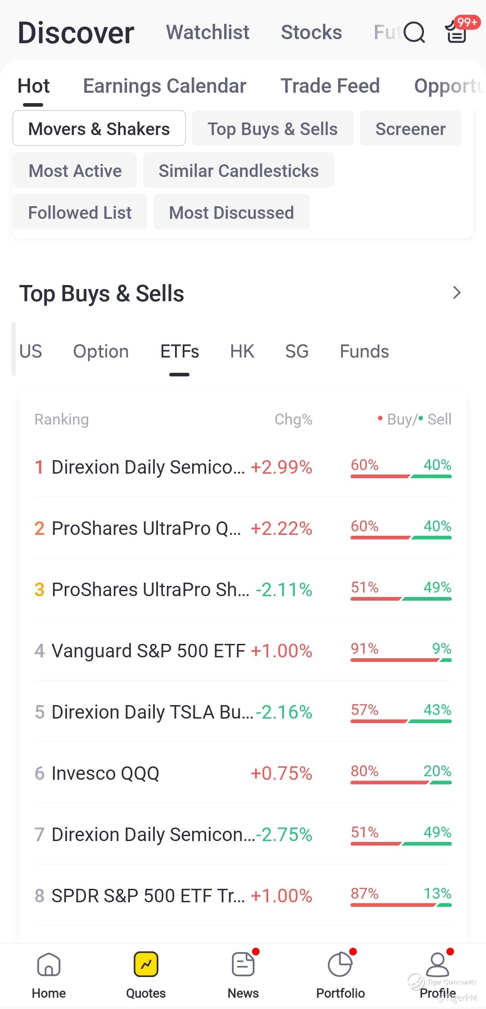Tap the Vanguard S&P 500 buy/sell ratio bar
The width and height of the screenshot is (486, 1009).
pyautogui.click(x=401, y=660)
